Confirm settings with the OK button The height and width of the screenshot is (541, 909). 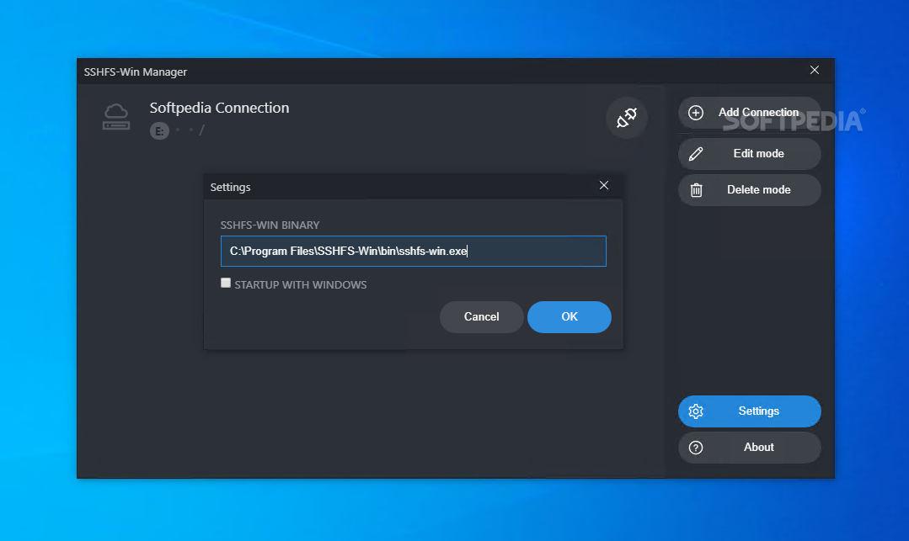[569, 317]
